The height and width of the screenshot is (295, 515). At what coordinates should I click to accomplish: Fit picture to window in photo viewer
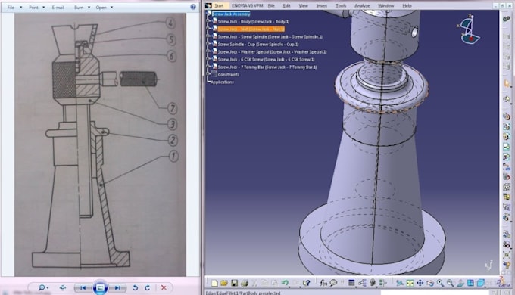[x=62, y=287]
